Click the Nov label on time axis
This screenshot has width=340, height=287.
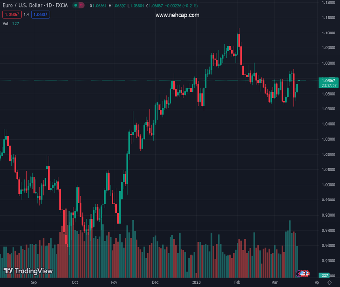click(x=114, y=283)
